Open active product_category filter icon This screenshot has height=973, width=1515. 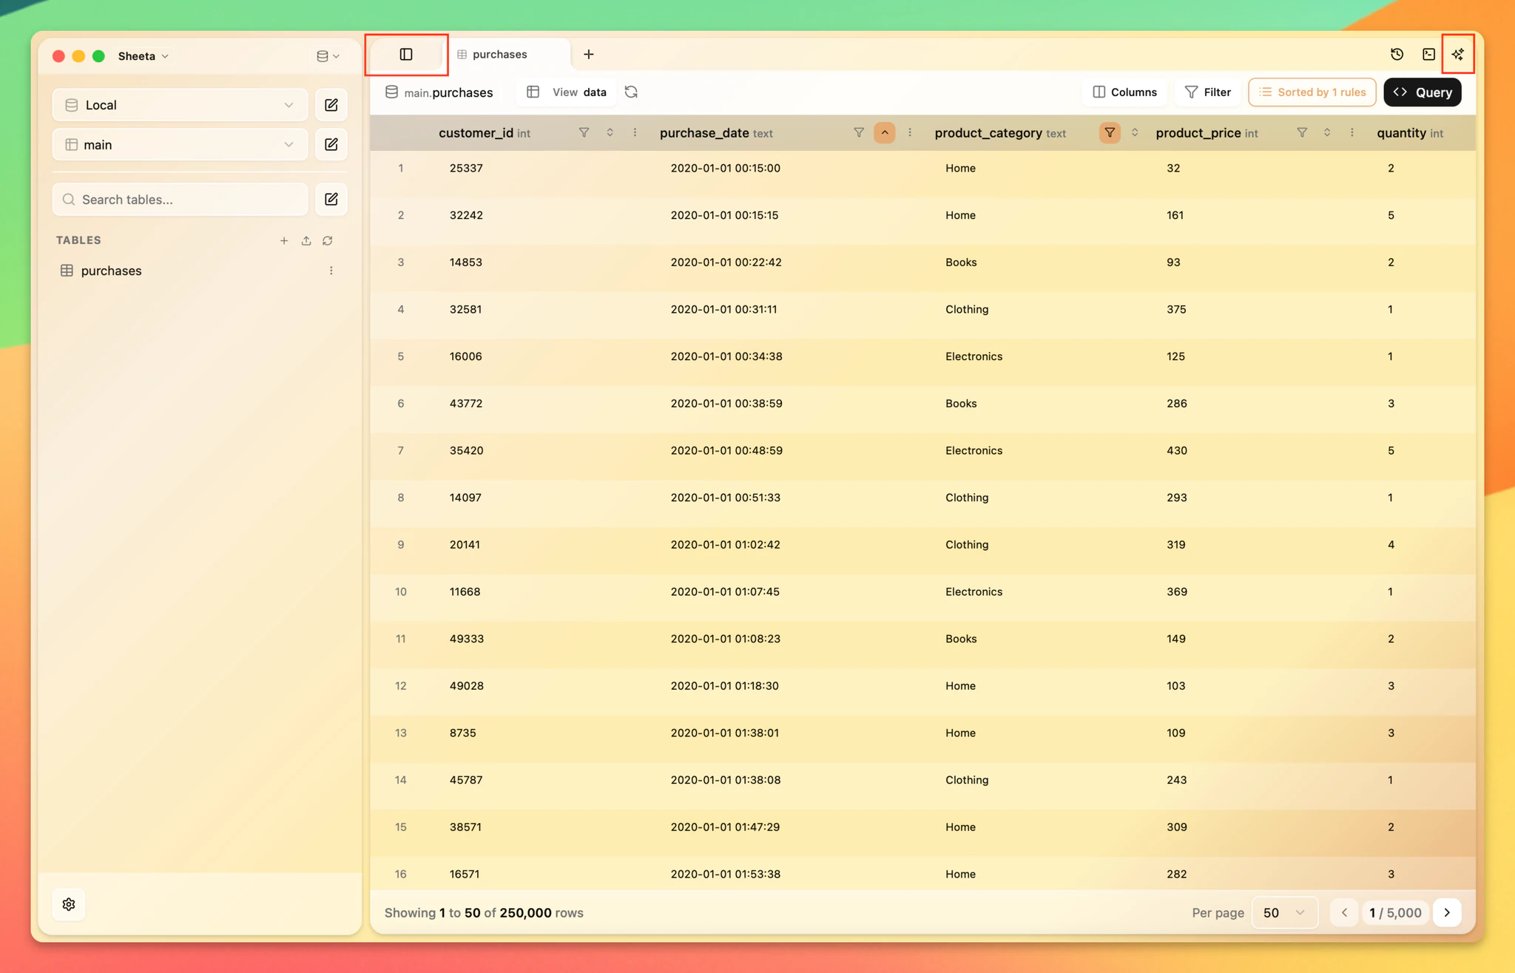coord(1110,133)
